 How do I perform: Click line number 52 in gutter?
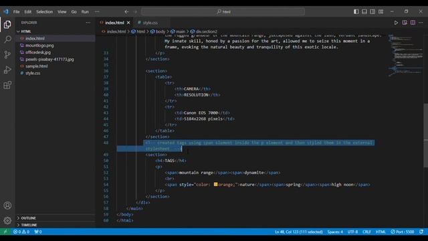tap(106, 173)
